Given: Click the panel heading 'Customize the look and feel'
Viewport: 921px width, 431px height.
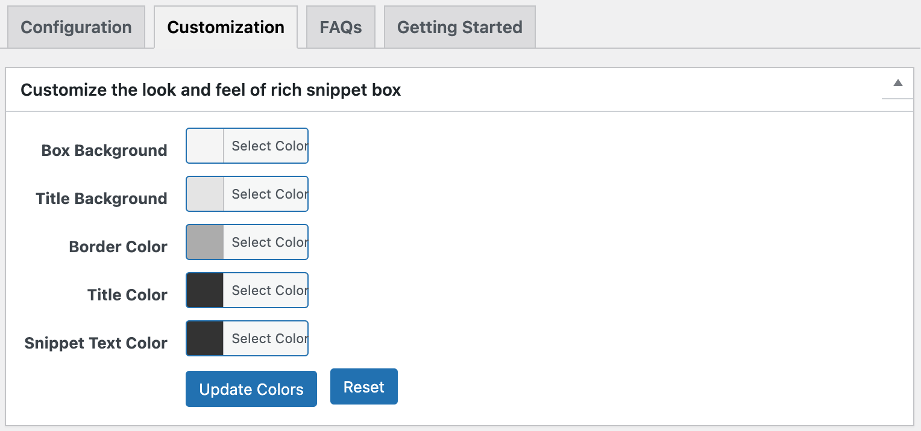Looking at the screenshot, I should click(x=211, y=90).
